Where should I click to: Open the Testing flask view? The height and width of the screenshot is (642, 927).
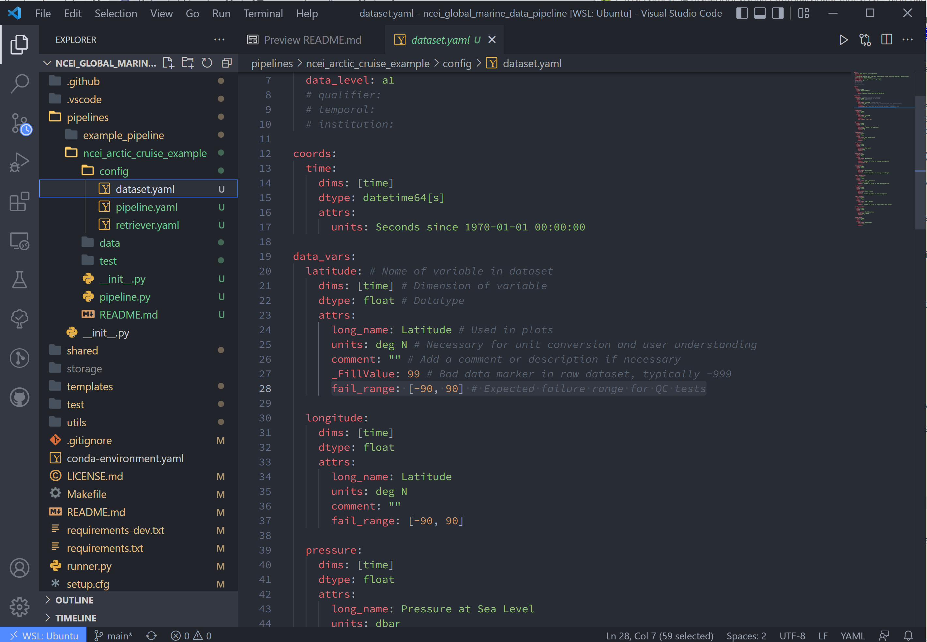tap(19, 280)
